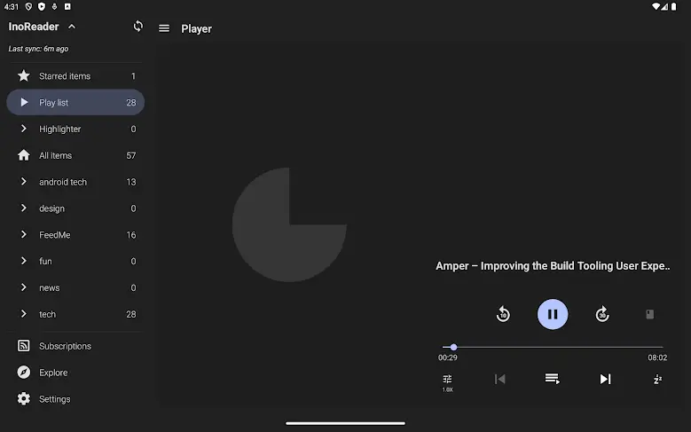The image size is (691, 432).
Task: Open the hamburger menu next to Player
Action: [164, 28]
